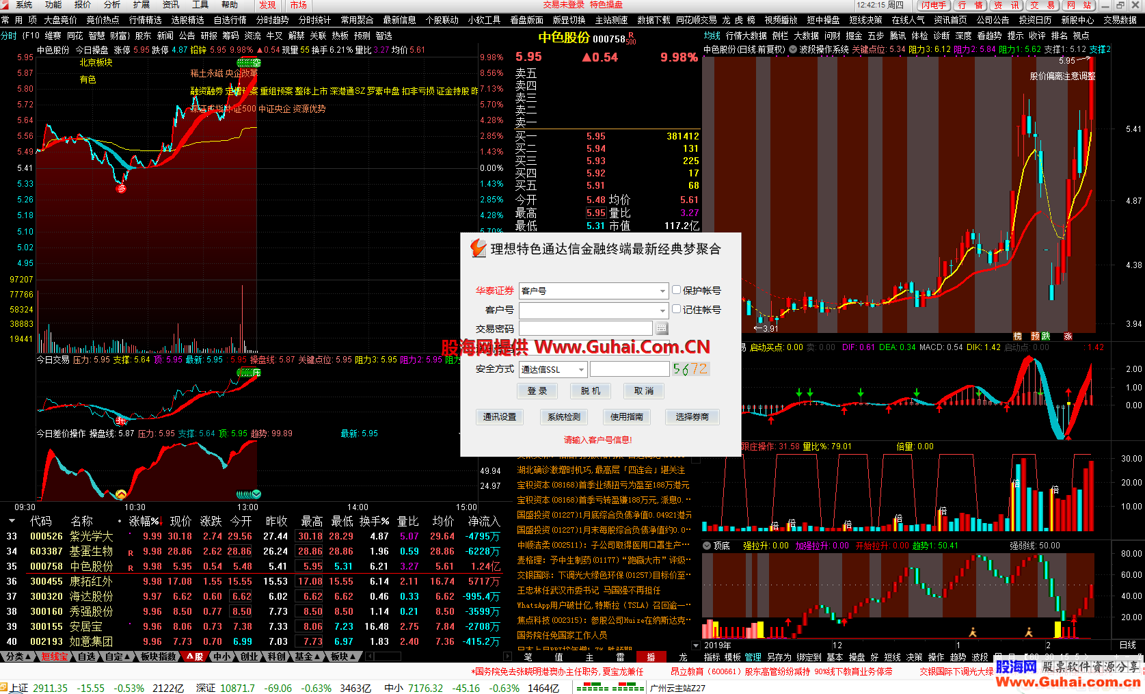Click the round icon before 顶底 indicator label
Viewport: 1145px width, 694px height.
(707, 546)
